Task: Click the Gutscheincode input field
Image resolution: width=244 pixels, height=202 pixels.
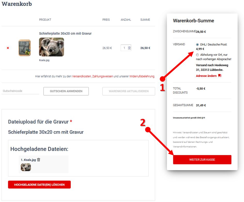Action: click(20, 91)
